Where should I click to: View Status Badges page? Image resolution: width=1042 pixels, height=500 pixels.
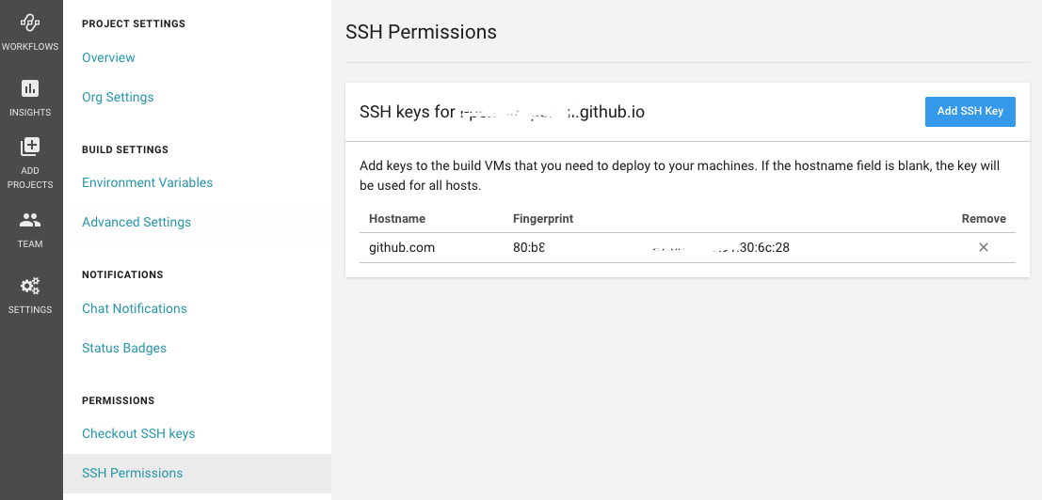pos(124,348)
